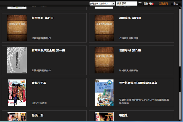Open the 借閱規則 borrowing rules link
Image resolution: width=183 pixels, height=122 pixels.
(x=163, y=4)
